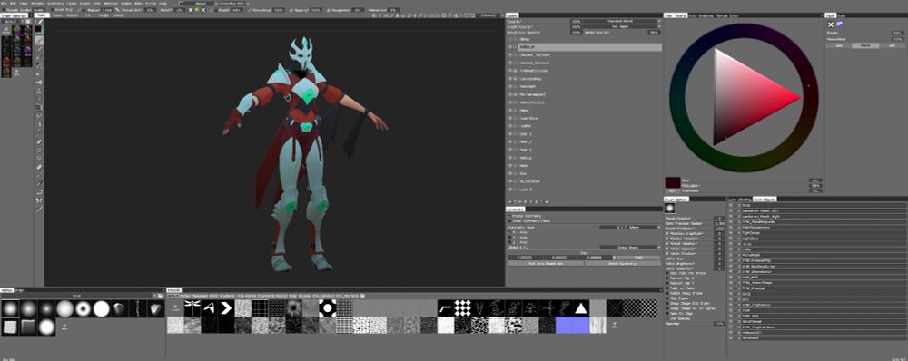Image resolution: width=908 pixels, height=361 pixels.
Task: Click the Pick from Bound Box button
Action: click(x=546, y=263)
